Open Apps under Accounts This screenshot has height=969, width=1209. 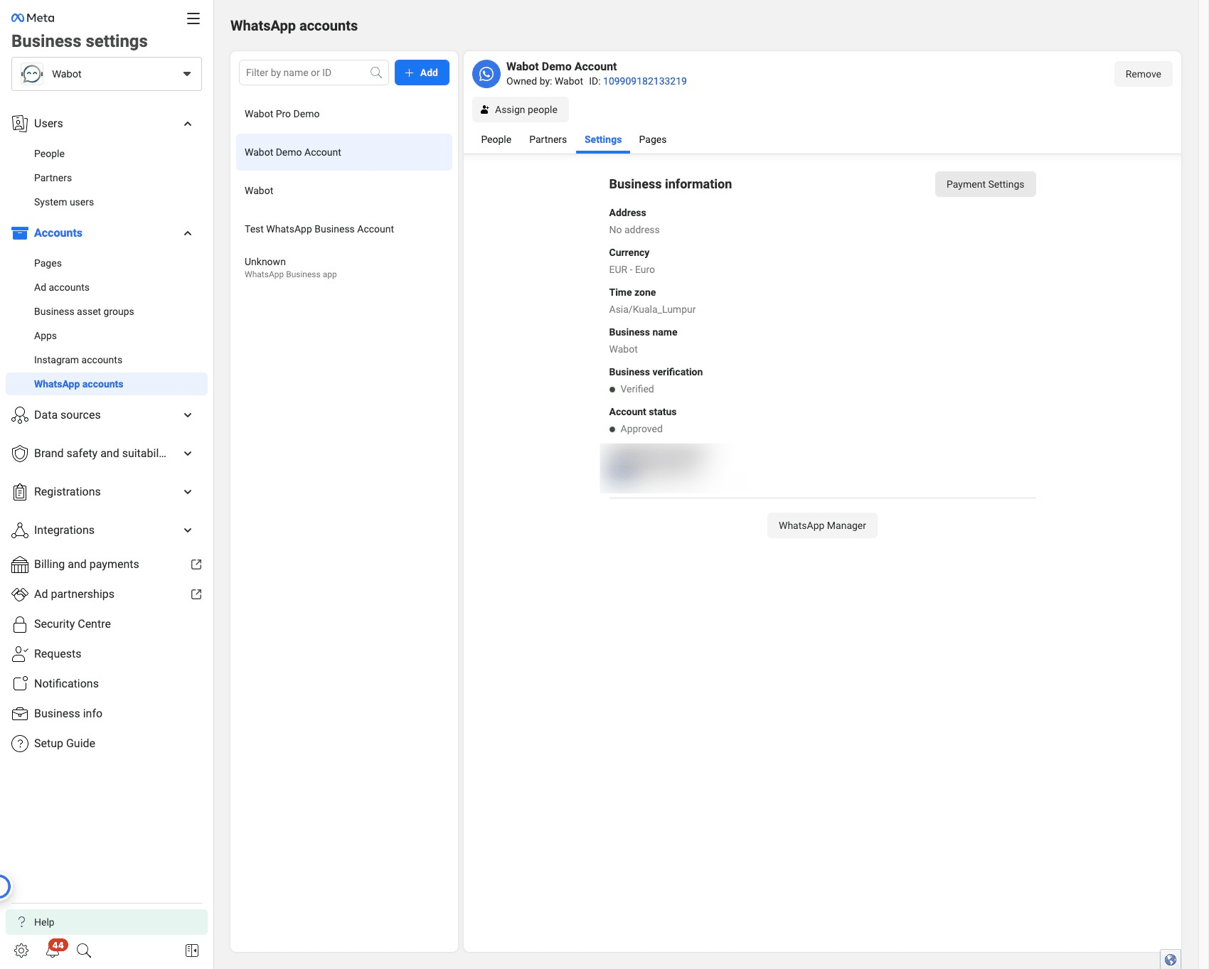(x=46, y=336)
